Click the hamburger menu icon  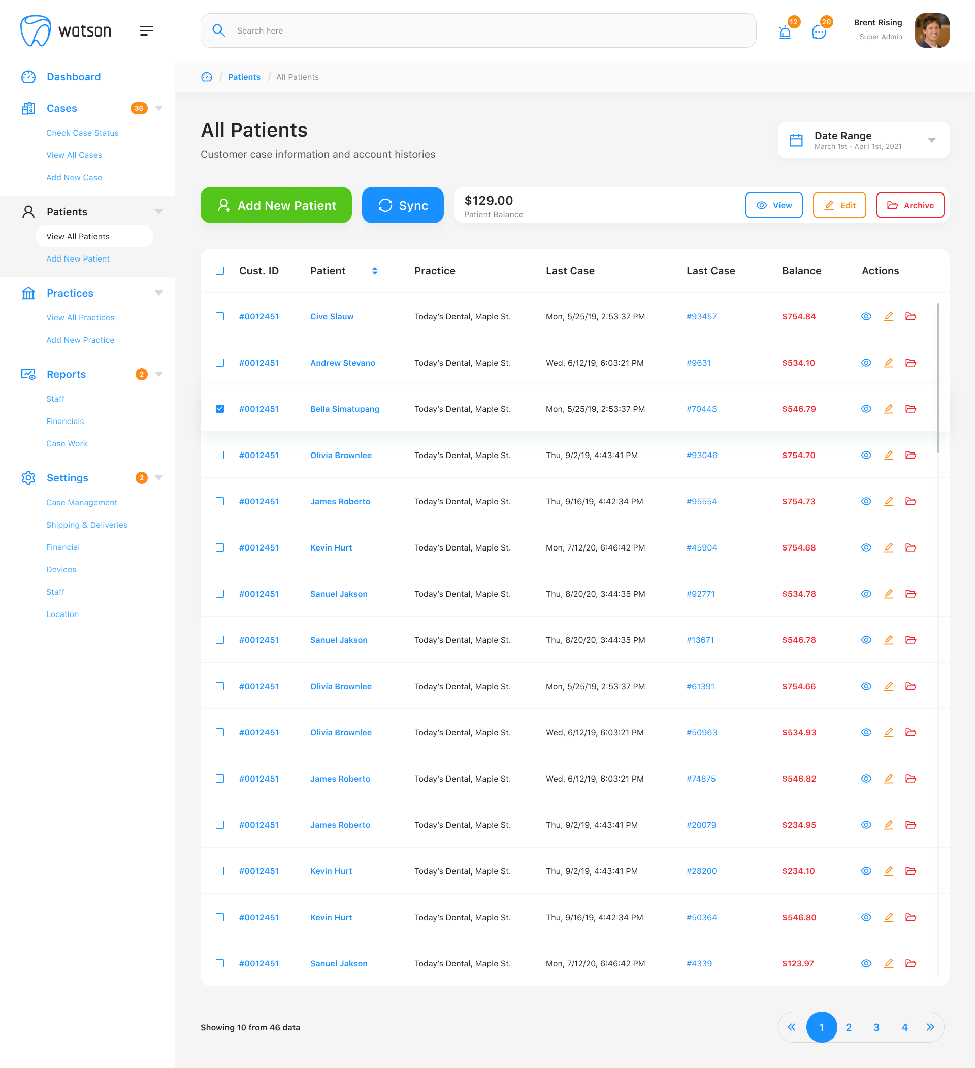147,31
